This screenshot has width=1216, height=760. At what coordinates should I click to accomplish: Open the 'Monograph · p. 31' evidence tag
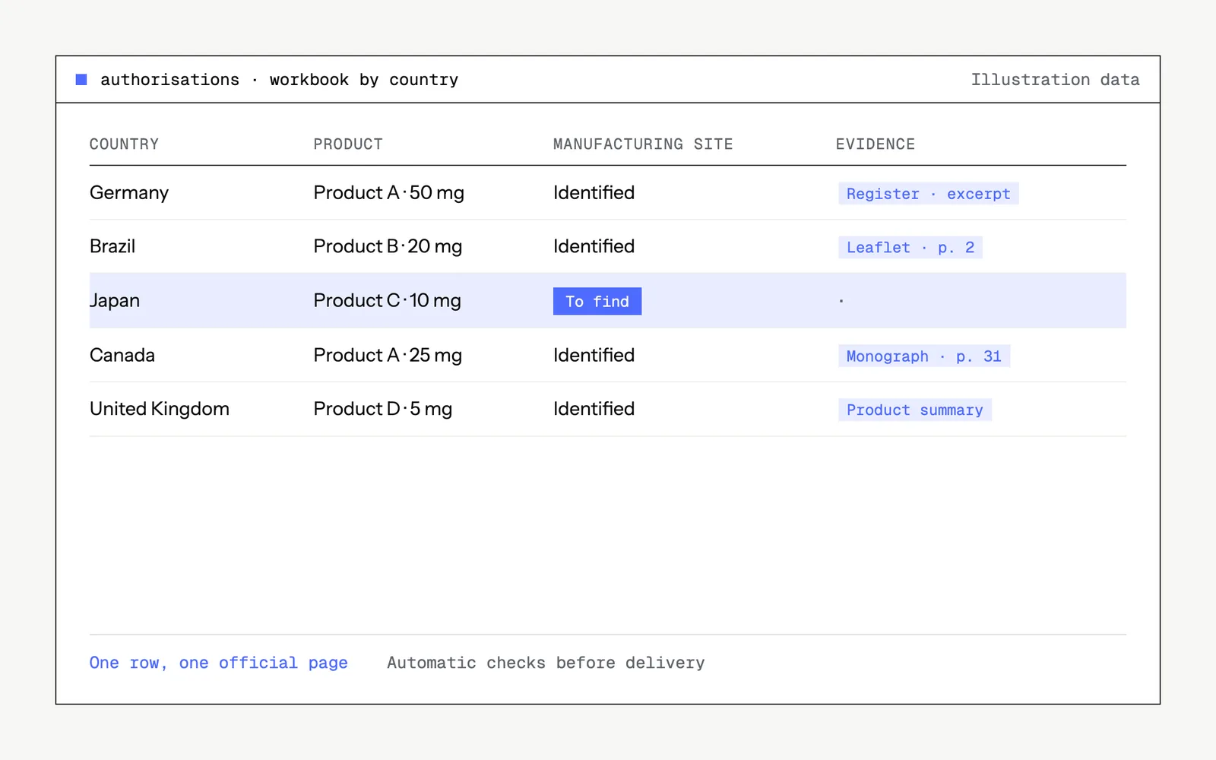(924, 356)
